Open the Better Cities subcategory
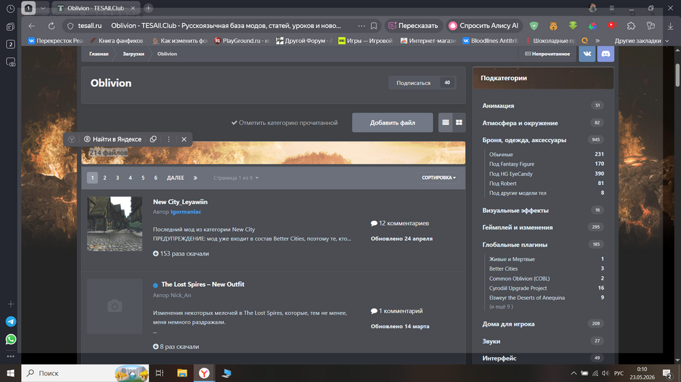 point(503,269)
